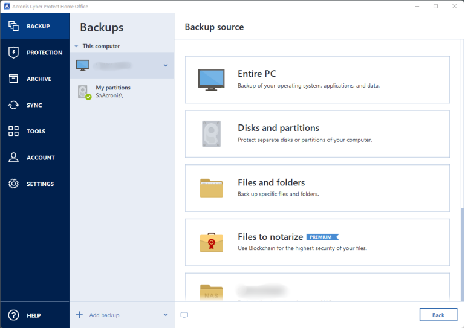This screenshot has width=465, height=328.
Task: Open Protection shield icon in sidebar
Action: point(13,53)
